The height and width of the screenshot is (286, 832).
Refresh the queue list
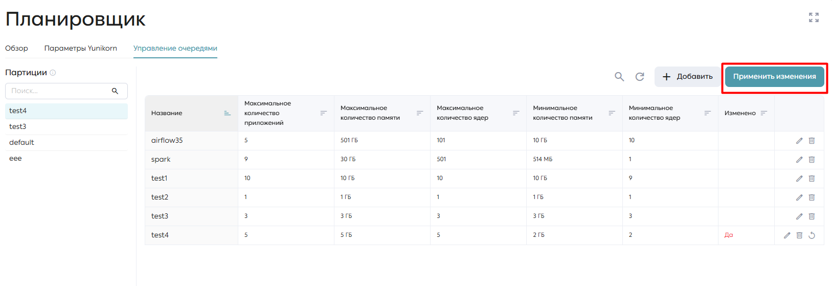point(640,77)
